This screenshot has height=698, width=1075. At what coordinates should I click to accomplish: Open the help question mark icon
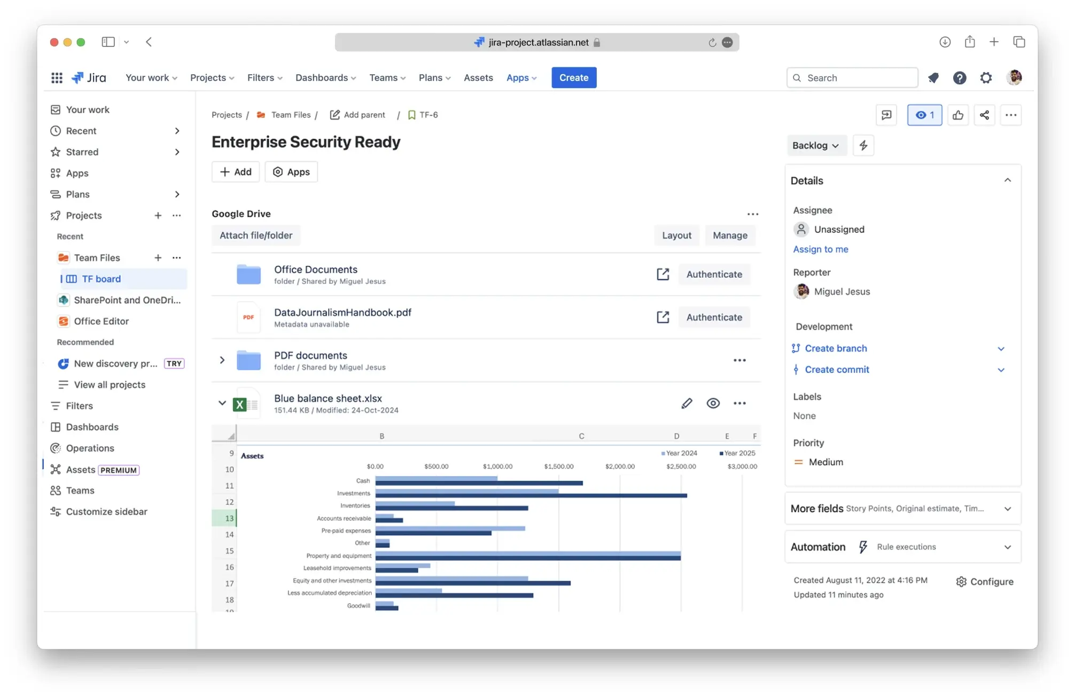(x=960, y=78)
